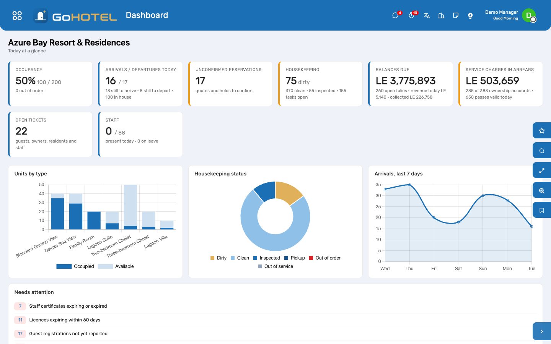
Task: Open the Unconfirmed Reservations card
Action: point(230,84)
